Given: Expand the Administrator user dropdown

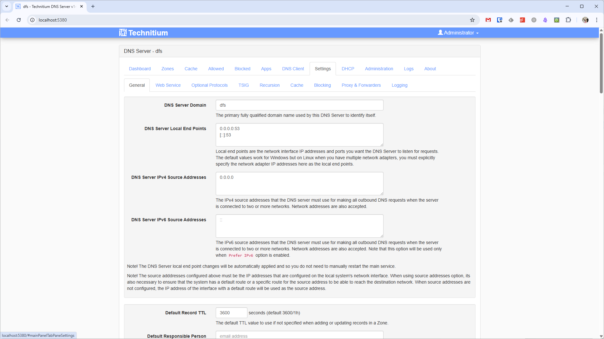Looking at the screenshot, I should tap(458, 33).
